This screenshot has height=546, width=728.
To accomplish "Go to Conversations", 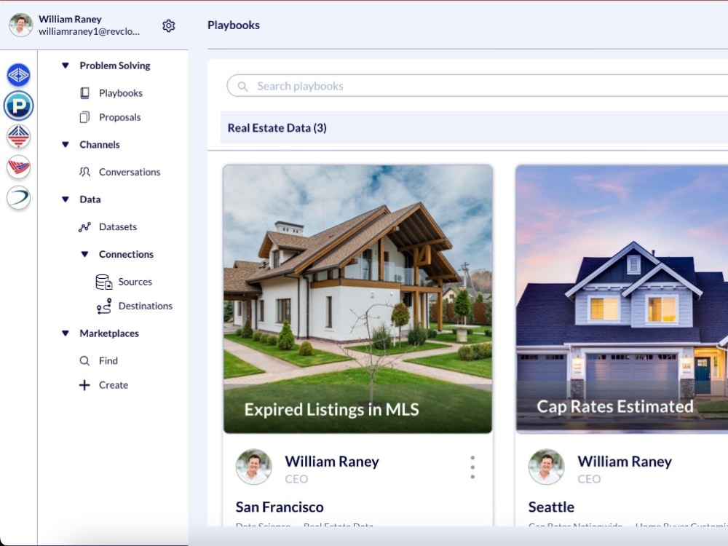I will click(x=130, y=172).
